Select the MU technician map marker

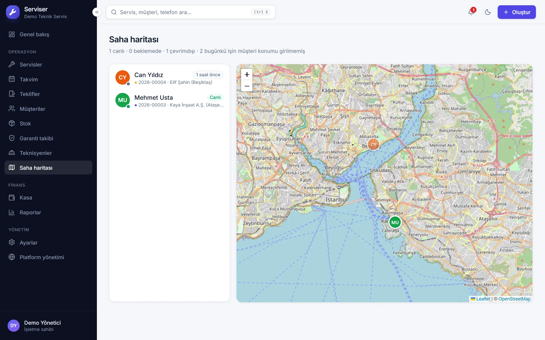coord(395,222)
